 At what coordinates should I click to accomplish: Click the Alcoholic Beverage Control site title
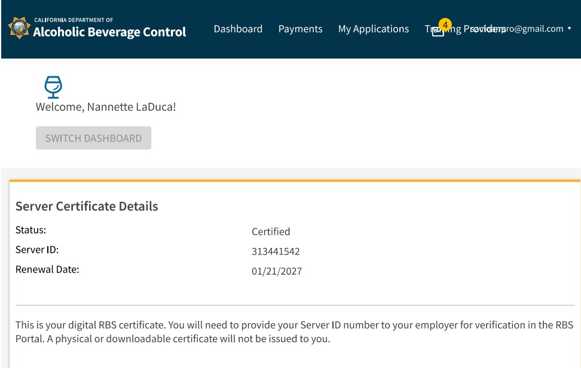109,32
